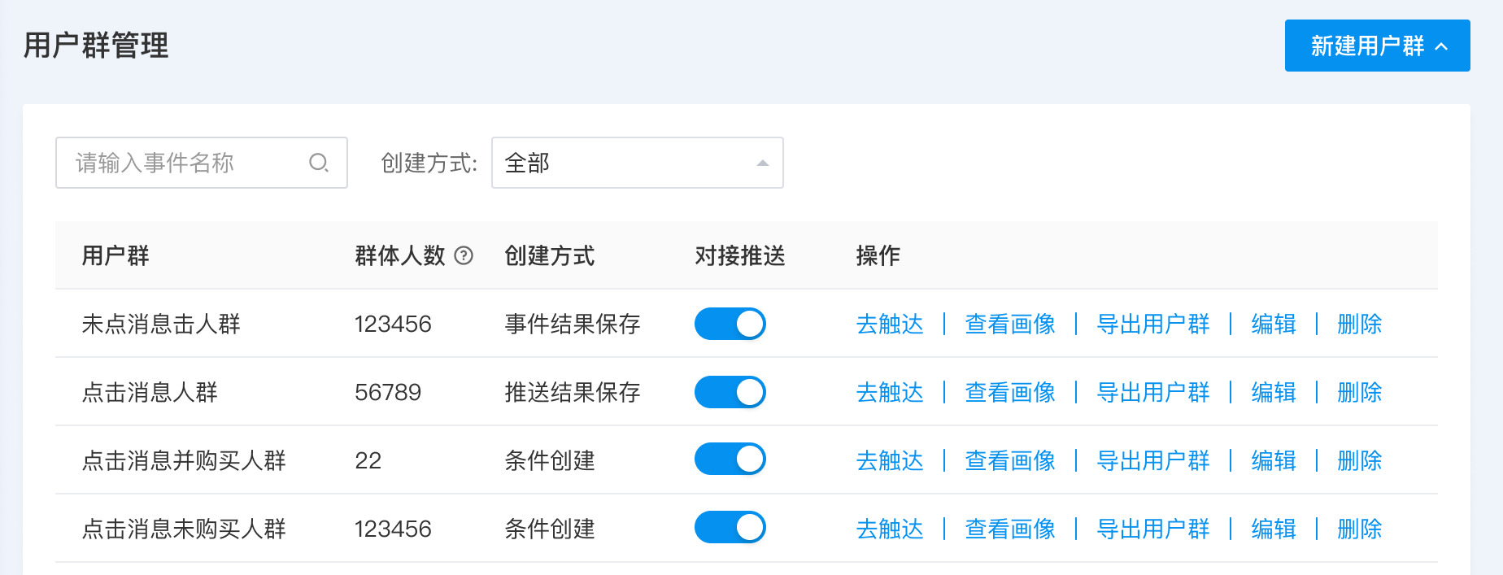
Task: Toggle 对接推送 for 未点消息击人群
Action: 730,324
